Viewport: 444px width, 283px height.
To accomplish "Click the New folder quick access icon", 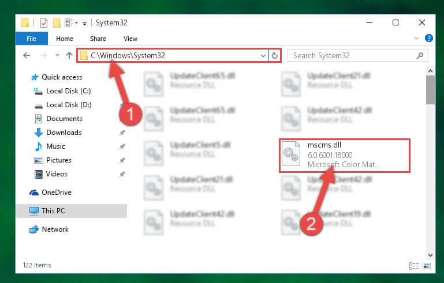I will pyautogui.click(x=57, y=23).
